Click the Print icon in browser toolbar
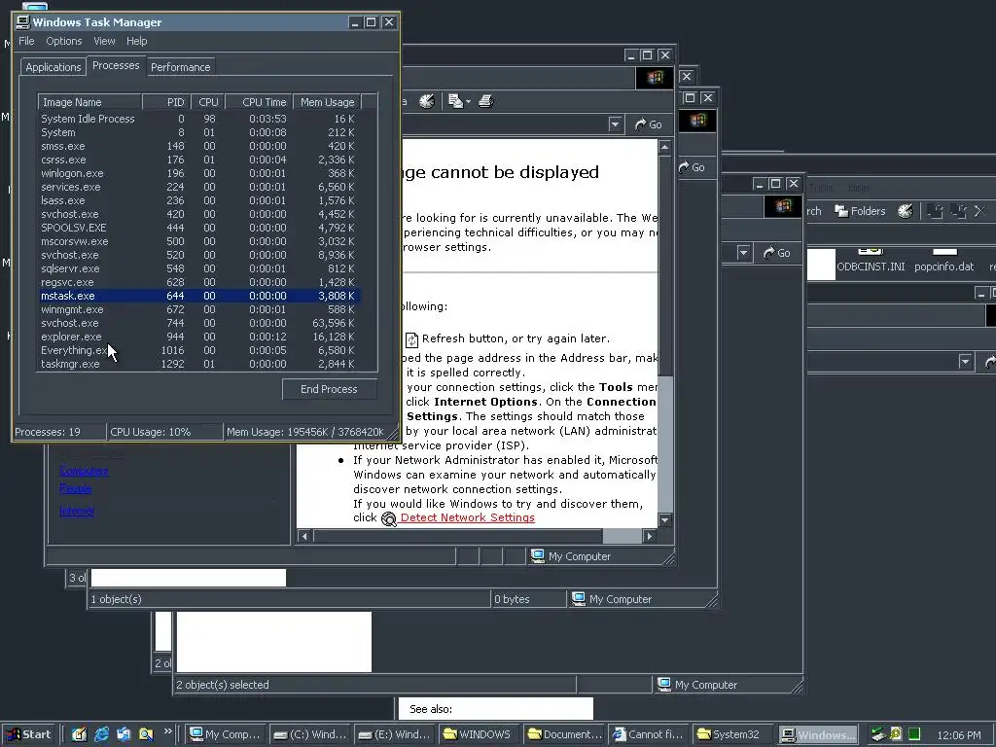This screenshot has width=996, height=747. tap(486, 101)
